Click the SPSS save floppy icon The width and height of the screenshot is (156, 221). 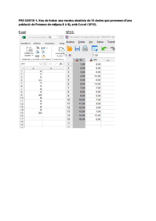[77, 49]
